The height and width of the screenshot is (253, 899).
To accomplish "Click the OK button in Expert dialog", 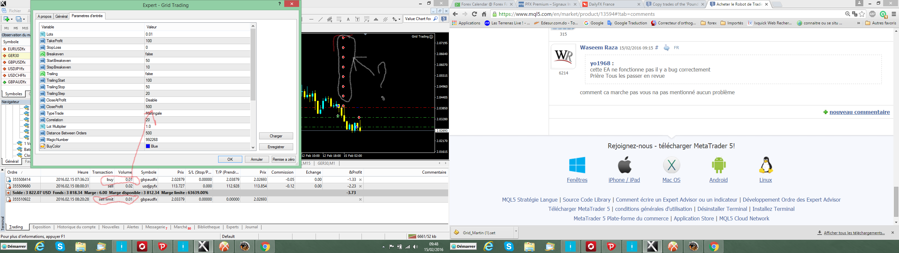I will coord(230,159).
